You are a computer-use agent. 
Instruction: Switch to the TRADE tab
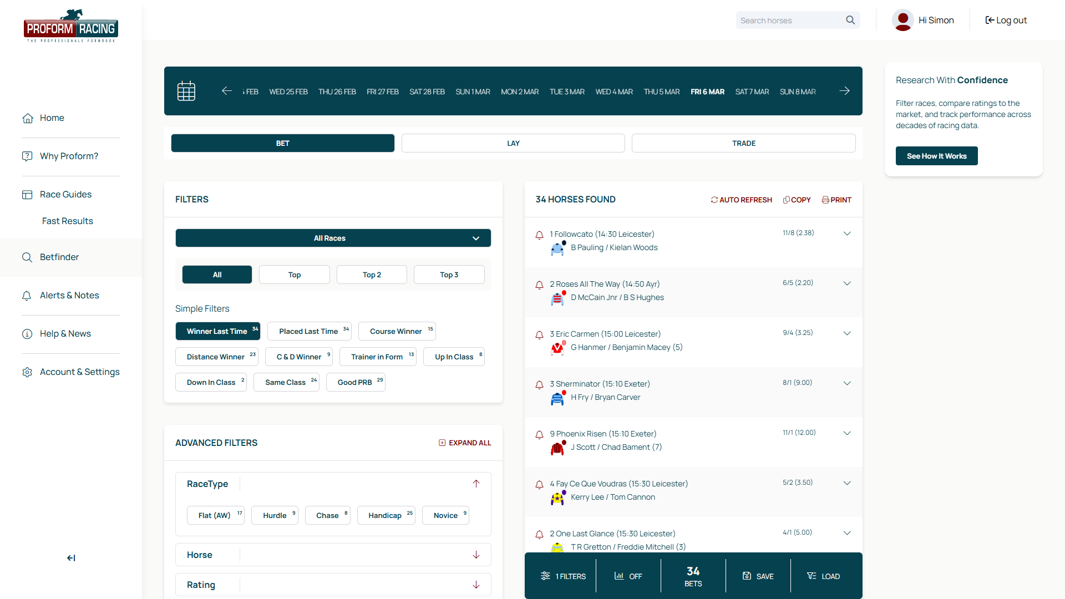(x=744, y=143)
